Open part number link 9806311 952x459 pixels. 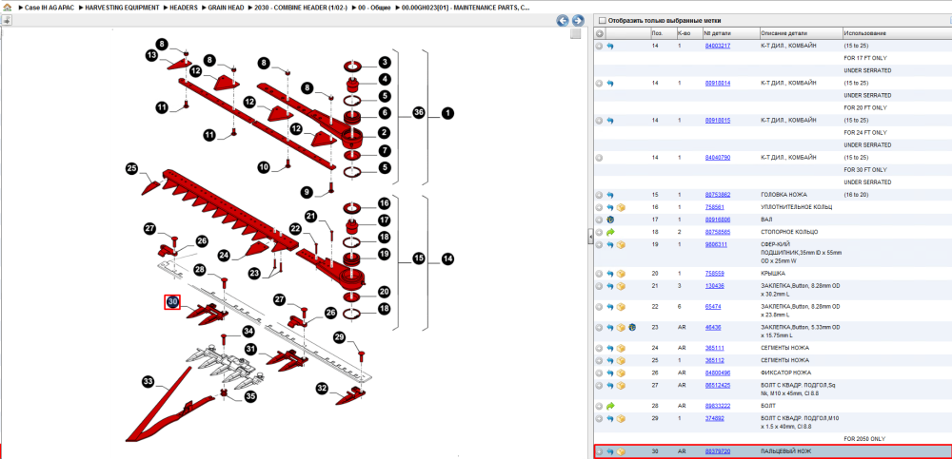point(716,244)
